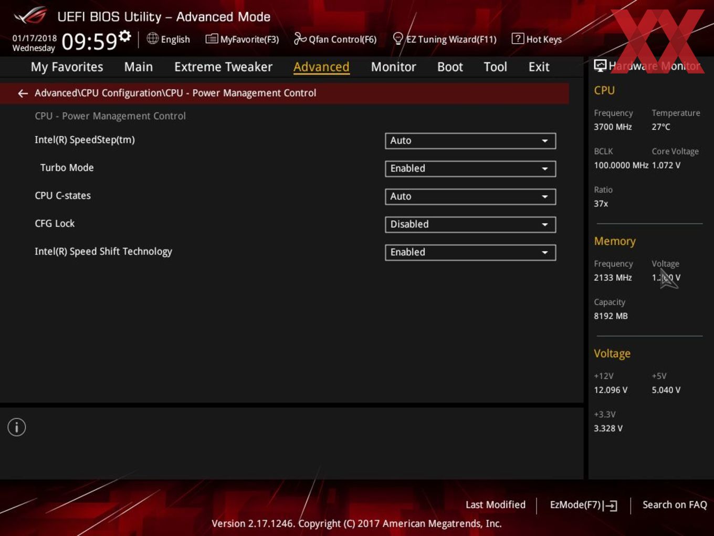Click the Memory frequency 2133 MHz value
The width and height of the screenshot is (714, 536).
[x=613, y=277]
